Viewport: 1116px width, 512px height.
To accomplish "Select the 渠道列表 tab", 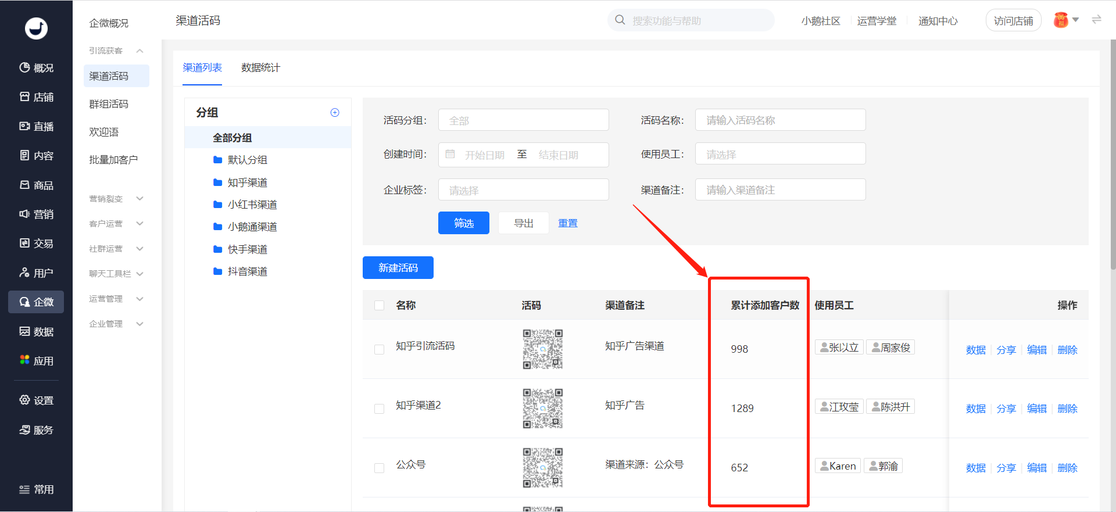I will 202,68.
